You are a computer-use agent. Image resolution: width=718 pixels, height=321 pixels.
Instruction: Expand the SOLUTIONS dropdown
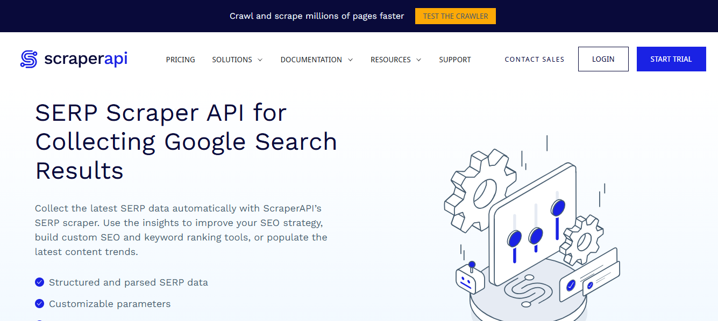pos(232,60)
